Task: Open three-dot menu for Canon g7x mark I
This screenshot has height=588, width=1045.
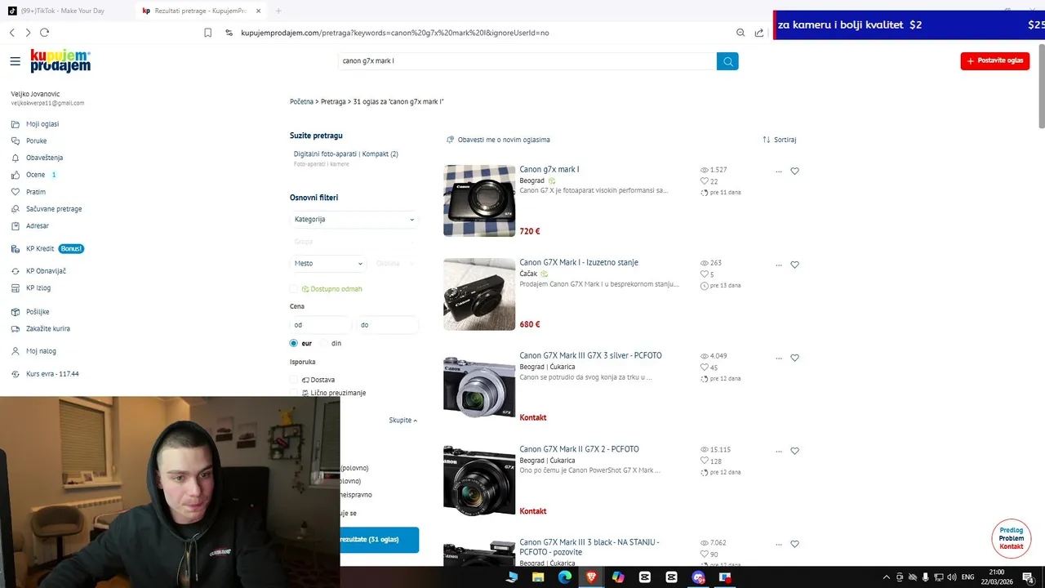Action: coord(779,171)
